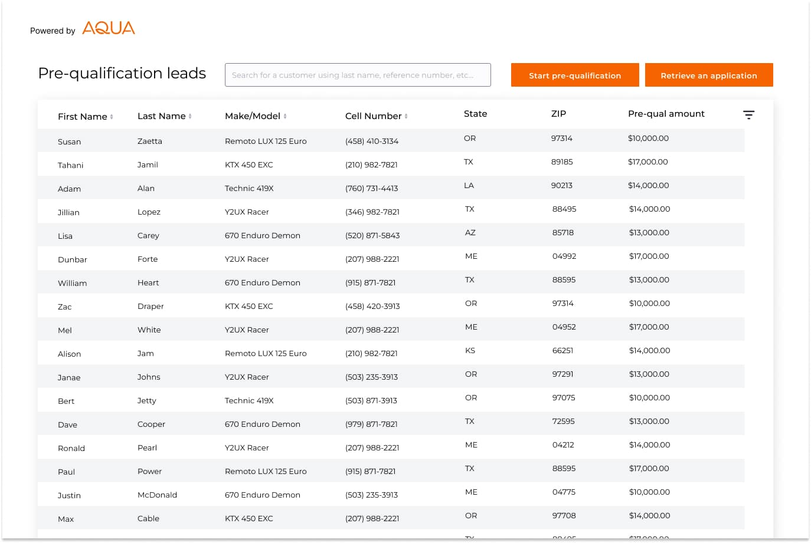The width and height of the screenshot is (811, 543).
Task: Click the Pre-qual amount column header
Action: click(666, 114)
